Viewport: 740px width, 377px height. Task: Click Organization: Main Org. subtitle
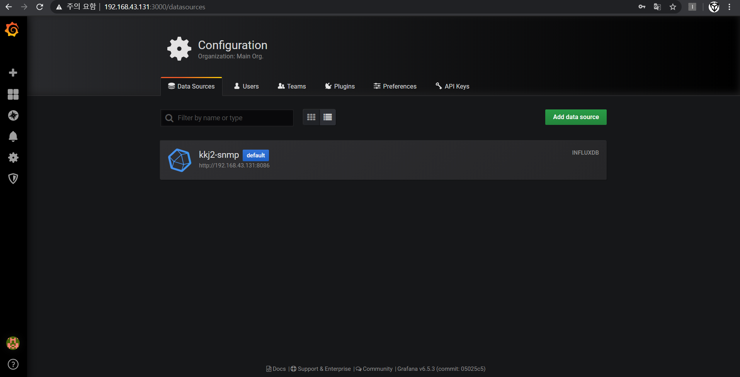pos(231,56)
